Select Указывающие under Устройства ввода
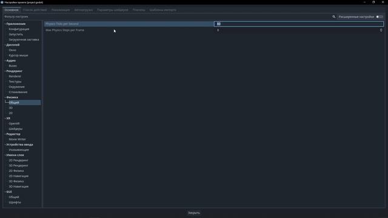Screen dimensions: 388x218 (x=19, y=150)
